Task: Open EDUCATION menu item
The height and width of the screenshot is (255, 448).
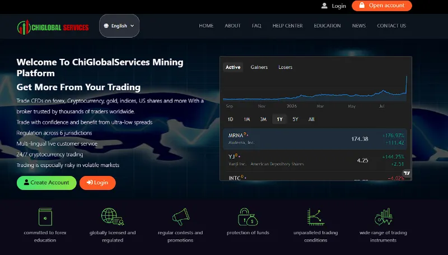Action: 327,26
